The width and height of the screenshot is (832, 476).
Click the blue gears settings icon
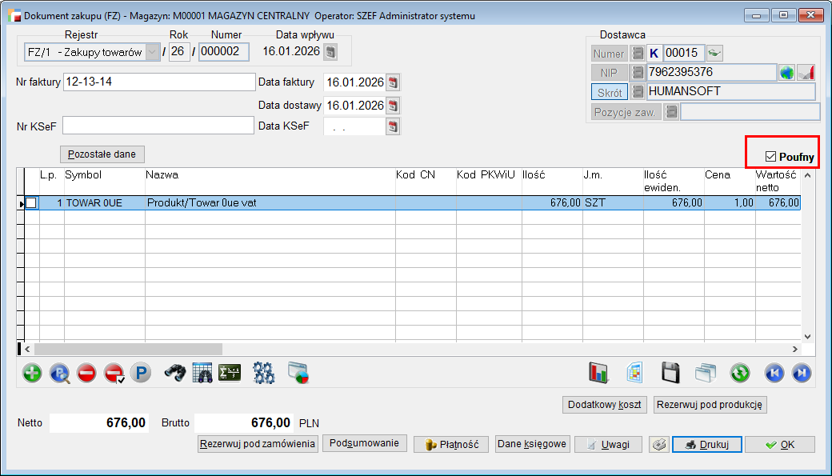264,373
